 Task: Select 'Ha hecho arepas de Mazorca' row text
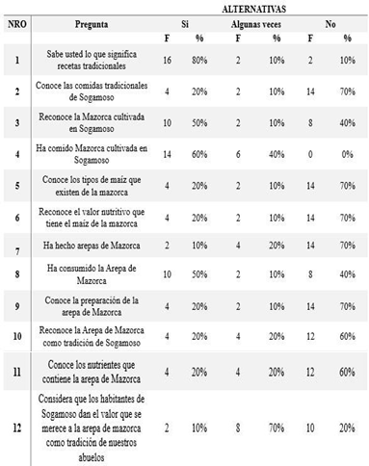(x=92, y=246)
